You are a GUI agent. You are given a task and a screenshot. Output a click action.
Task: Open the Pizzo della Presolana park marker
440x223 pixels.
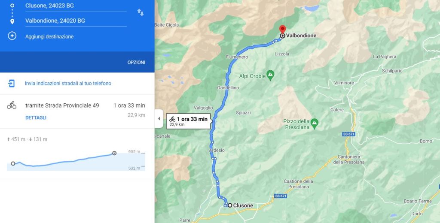click(315, 123)
